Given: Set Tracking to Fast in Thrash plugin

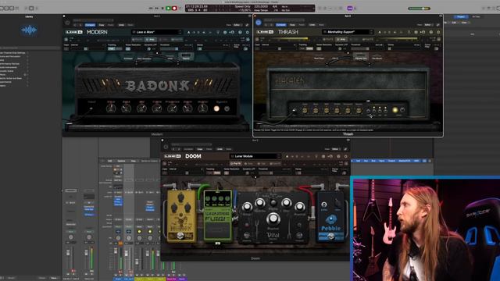Looking at the screenshot, I should tap(302, 48).
